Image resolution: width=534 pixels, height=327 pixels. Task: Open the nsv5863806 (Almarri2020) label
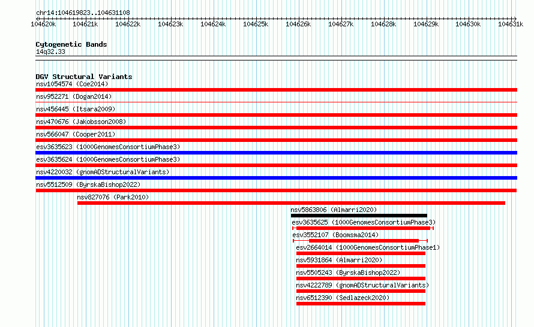coord(334,210)
